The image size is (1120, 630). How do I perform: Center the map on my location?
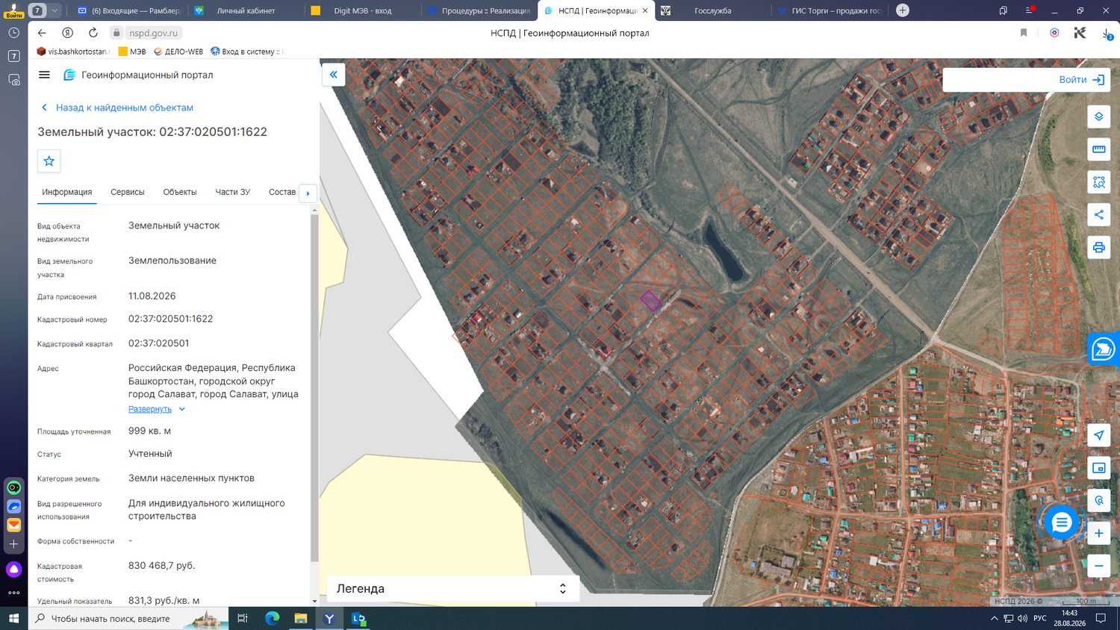pyautogui.click(x=1099, y=435)
